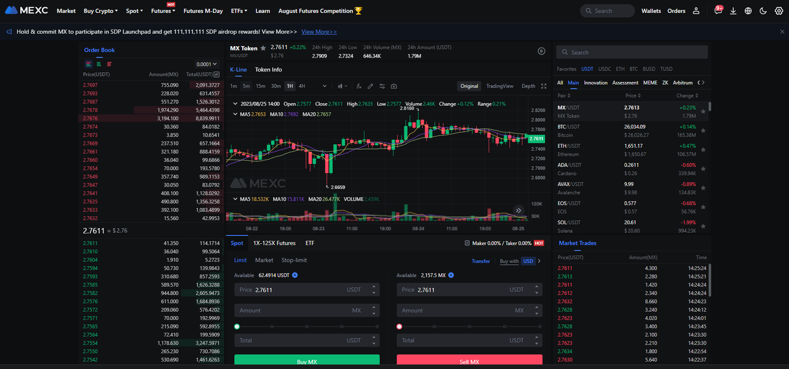Viewport: 789px width, 369px height.
Task: Open the chart indicators (fx) tool
Action: click(x=359, y=86)
